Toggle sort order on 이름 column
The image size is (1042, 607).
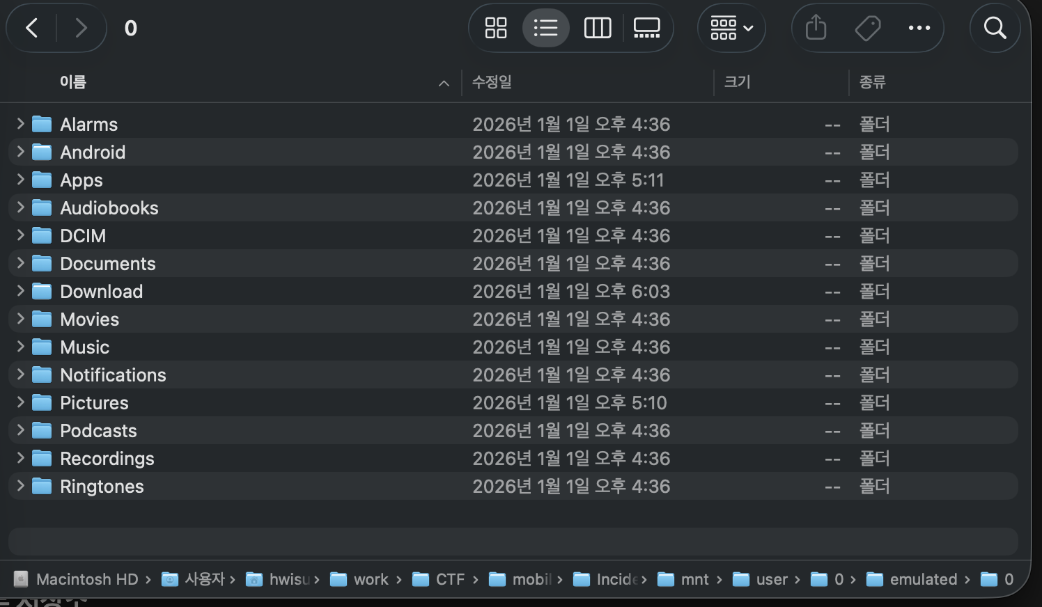coord(73,82)
